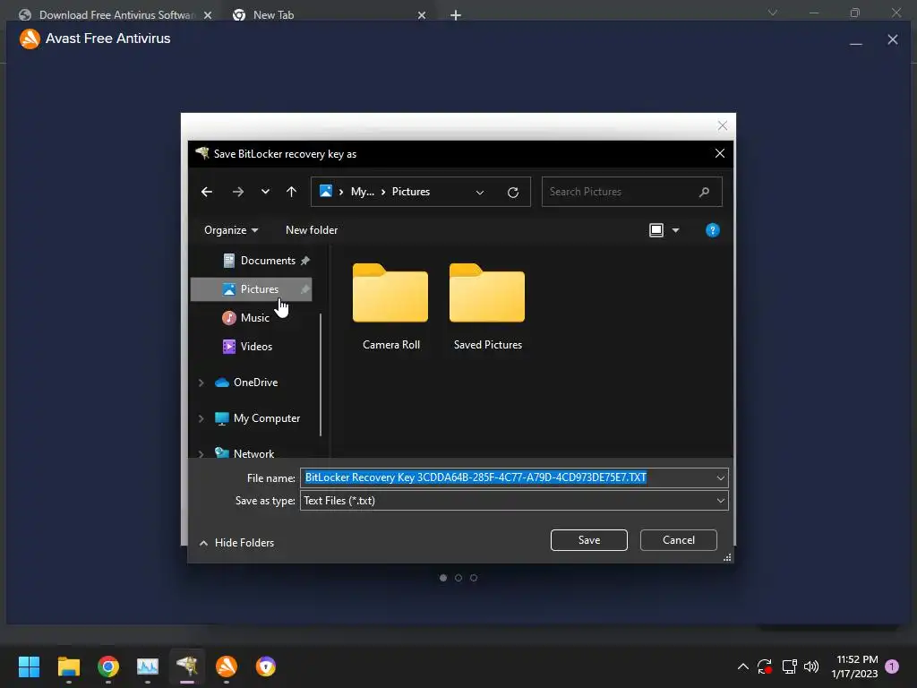Refresh the Pictures folder view
The image size is (917, 688).
coord(513,192)
